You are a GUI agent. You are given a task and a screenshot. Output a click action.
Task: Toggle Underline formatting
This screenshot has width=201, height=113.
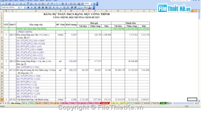[35, 8]
